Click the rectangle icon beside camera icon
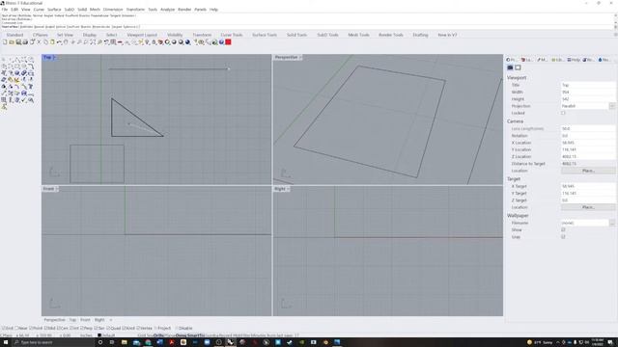 point(518,67)
